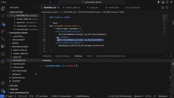
Task: Open the Debug Console panel tab
Action: click(x=63, y=56)
